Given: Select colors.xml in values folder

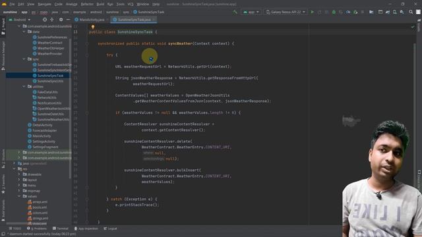Looking at the screenshot, I should 40,213.
